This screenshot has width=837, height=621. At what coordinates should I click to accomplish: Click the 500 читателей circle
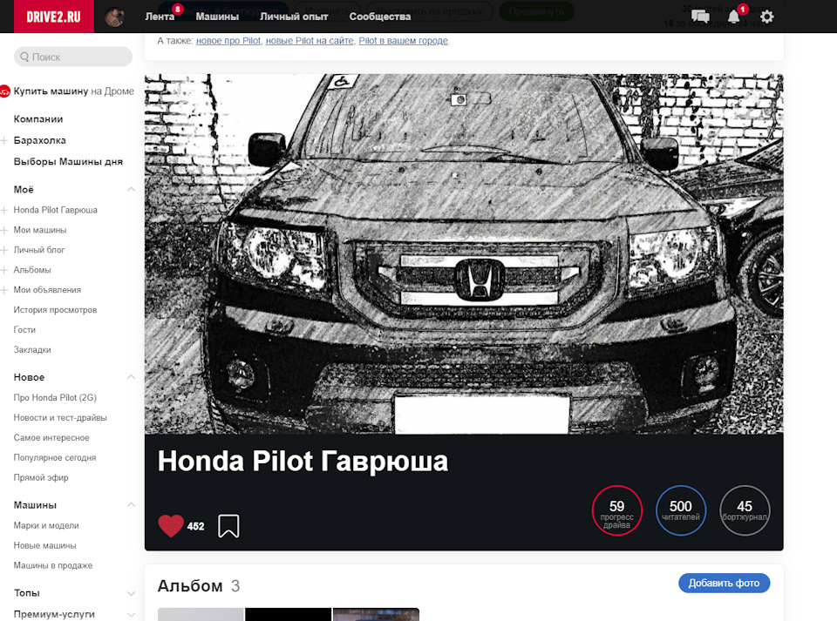681,510
